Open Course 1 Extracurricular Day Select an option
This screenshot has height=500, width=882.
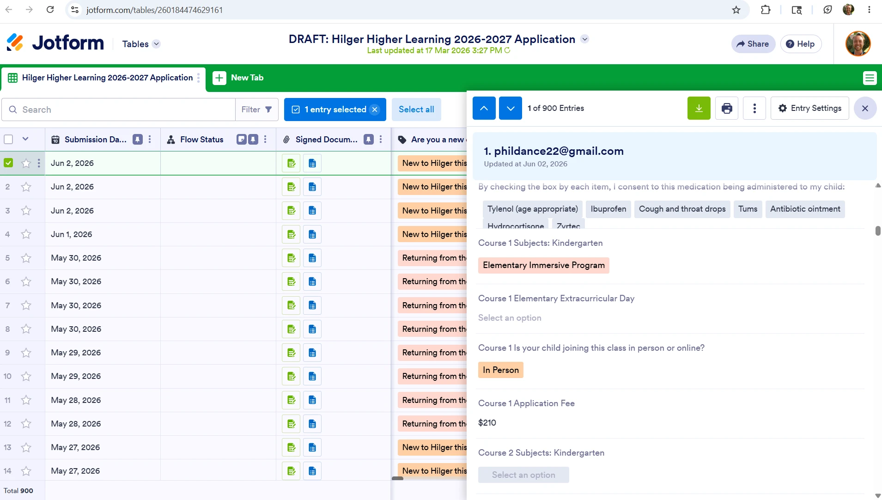510,318
